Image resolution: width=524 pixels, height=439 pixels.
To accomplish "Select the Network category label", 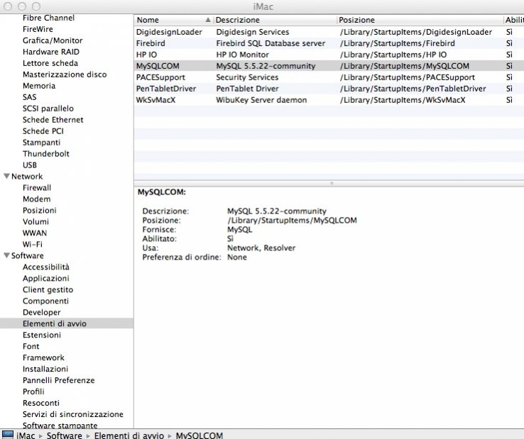I will point(27,177).
